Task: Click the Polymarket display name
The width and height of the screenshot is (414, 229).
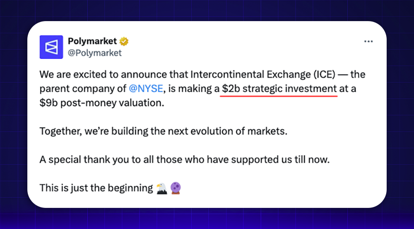Action: click(x=92, y=41)
